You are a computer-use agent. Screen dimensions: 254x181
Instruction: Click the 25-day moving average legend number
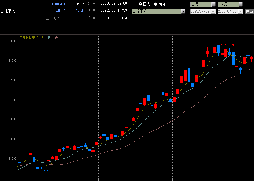pos(56,38)
